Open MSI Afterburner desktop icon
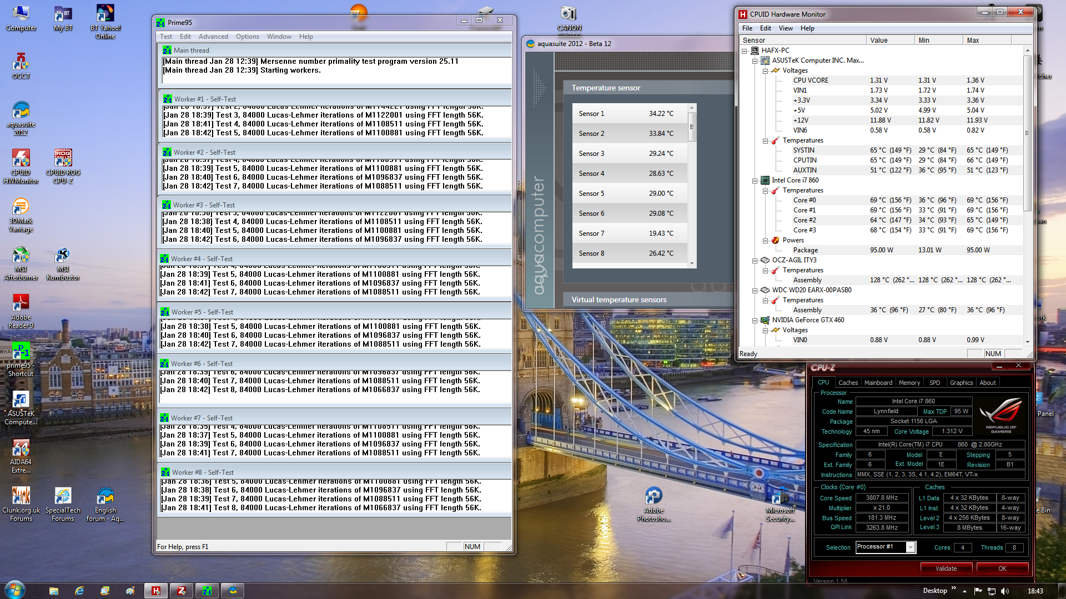Image resolution: width=1066 pixels, height=599 pixels. pyautogui.click(x=21, y=263)
